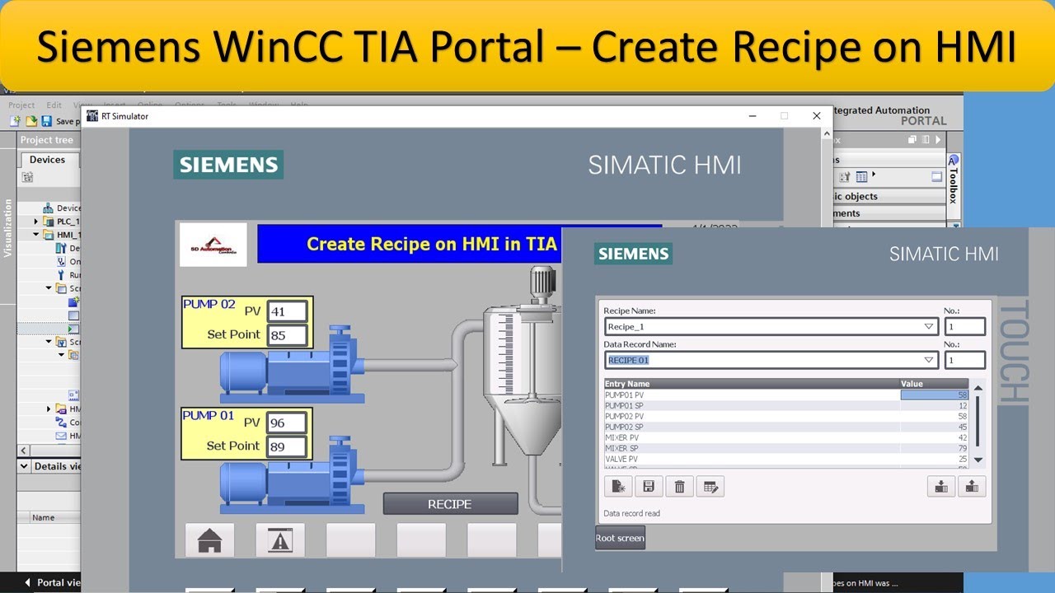Viewport: 1055px width, 593px height.
Task: Collapse the Details view panel
Action: pyautogui.click(x=24, y=466)
